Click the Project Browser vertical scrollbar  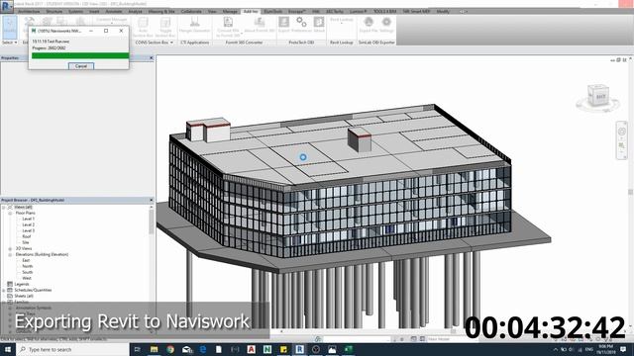pos(152,222)
